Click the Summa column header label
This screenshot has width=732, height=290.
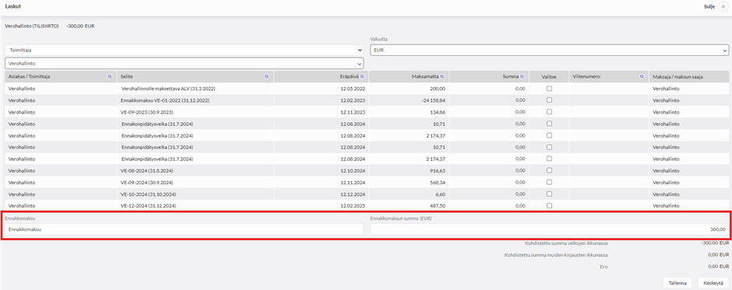pos(512,76)
